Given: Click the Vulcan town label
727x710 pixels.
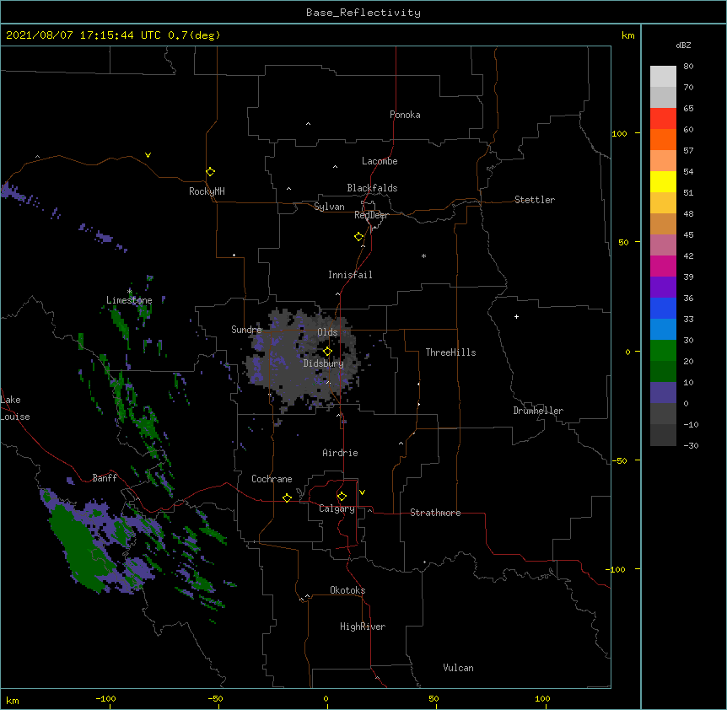Looking at the screenshot, I should pos(458,668).
